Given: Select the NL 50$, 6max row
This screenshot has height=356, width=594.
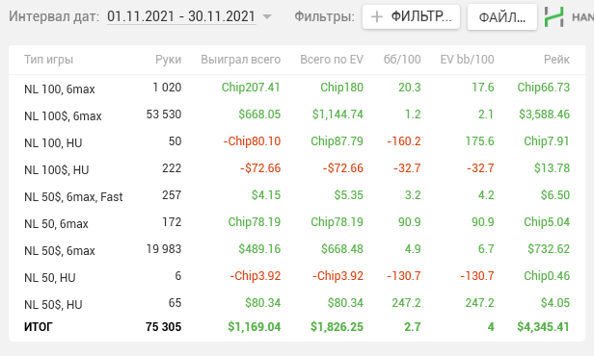Looking at the screenshot, I should click(x=297, y=249).
